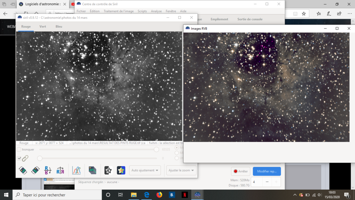The height and width of the screenshot is (200, 355).
Task: Increase thread count with plus button
Action: [x=276, y=182]
